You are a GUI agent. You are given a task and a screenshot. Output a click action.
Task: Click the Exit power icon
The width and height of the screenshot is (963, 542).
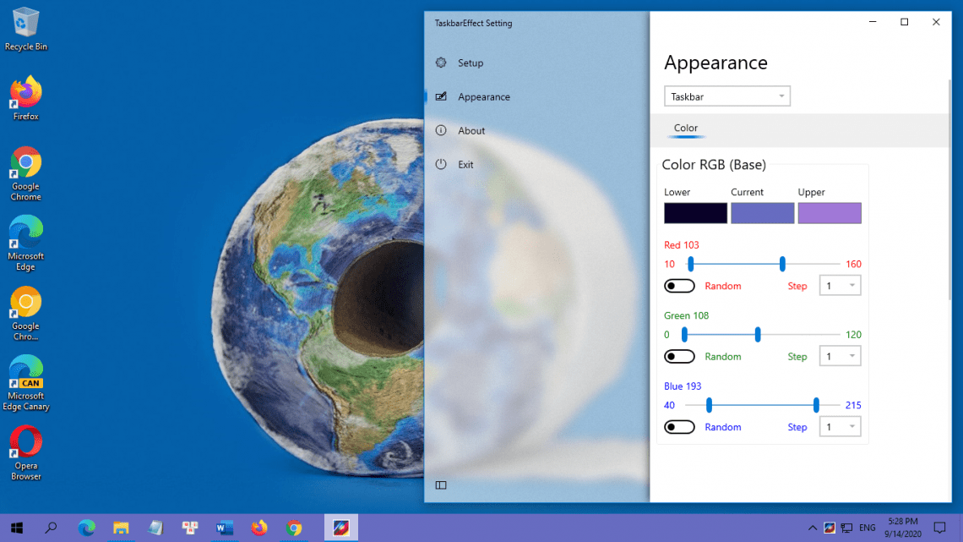(x=440, y=164)
